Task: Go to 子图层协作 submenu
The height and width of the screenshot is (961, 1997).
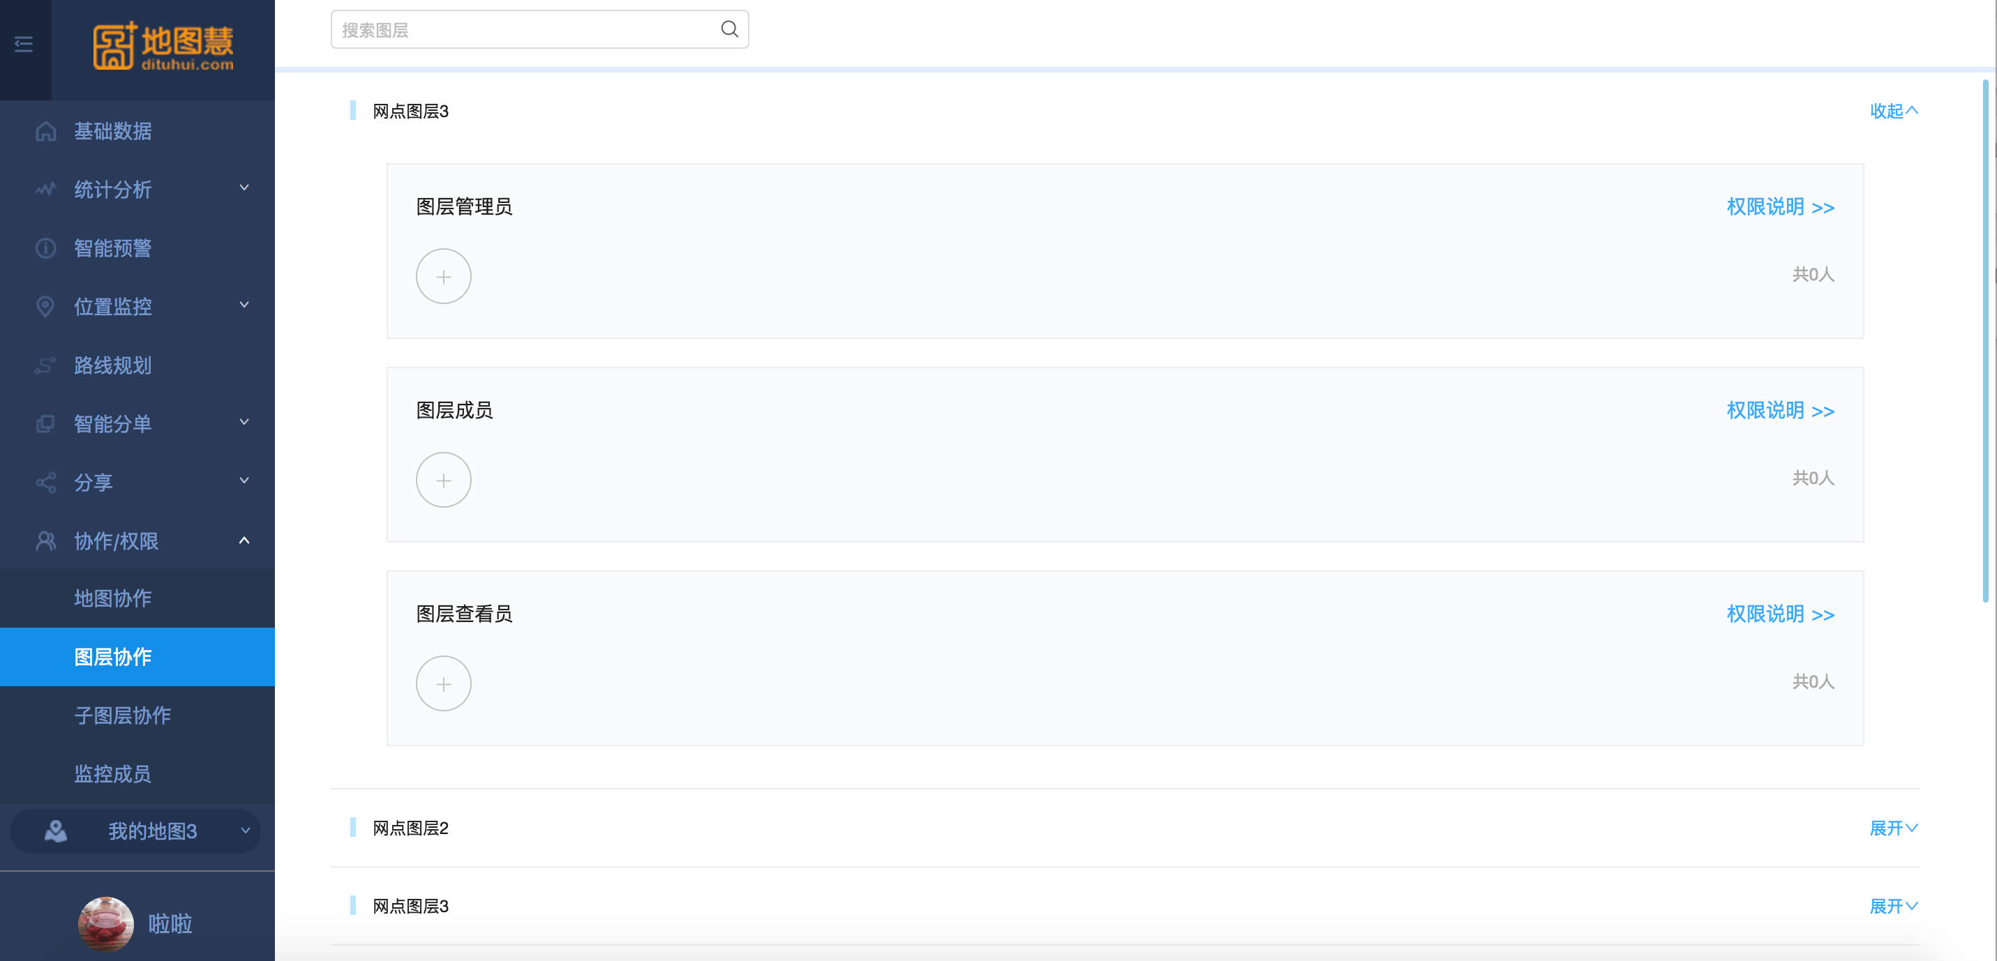Action: point(137,716)
